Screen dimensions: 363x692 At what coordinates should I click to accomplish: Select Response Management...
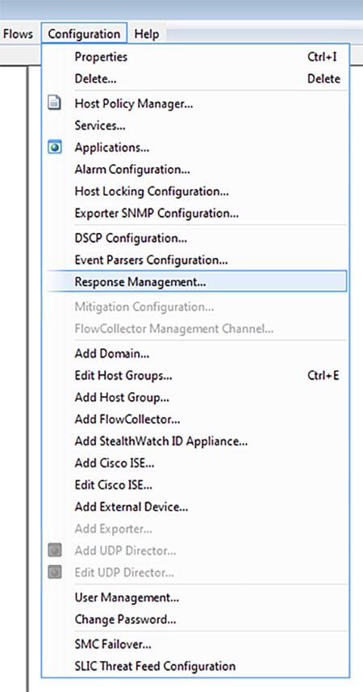pos(196,282)
